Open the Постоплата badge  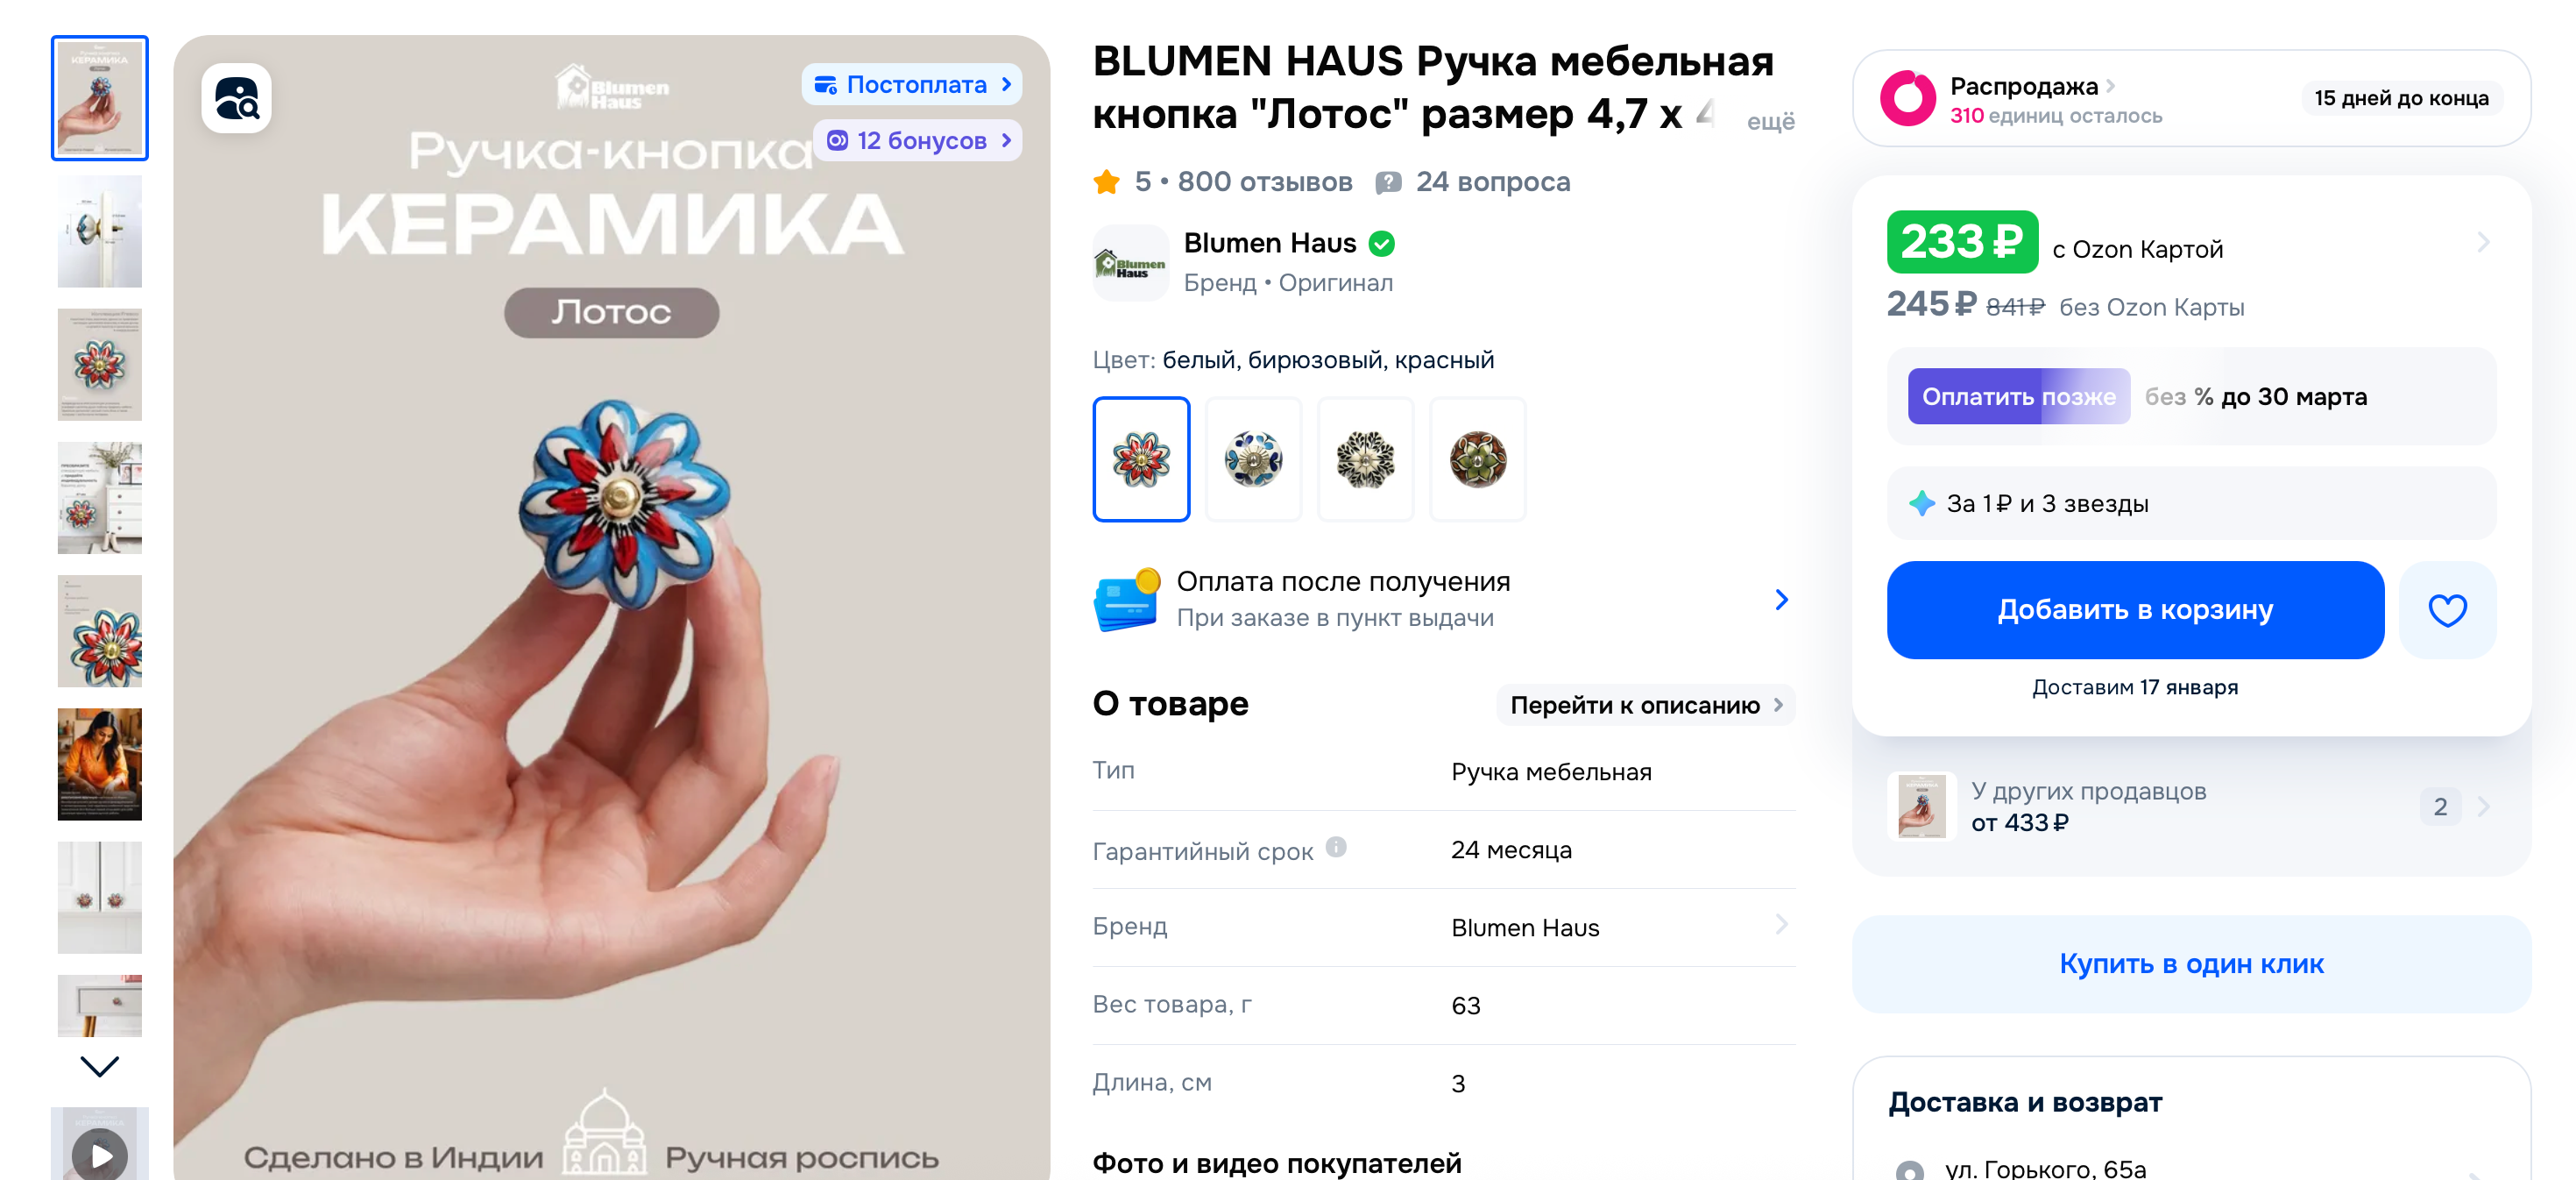click(912, 85)
